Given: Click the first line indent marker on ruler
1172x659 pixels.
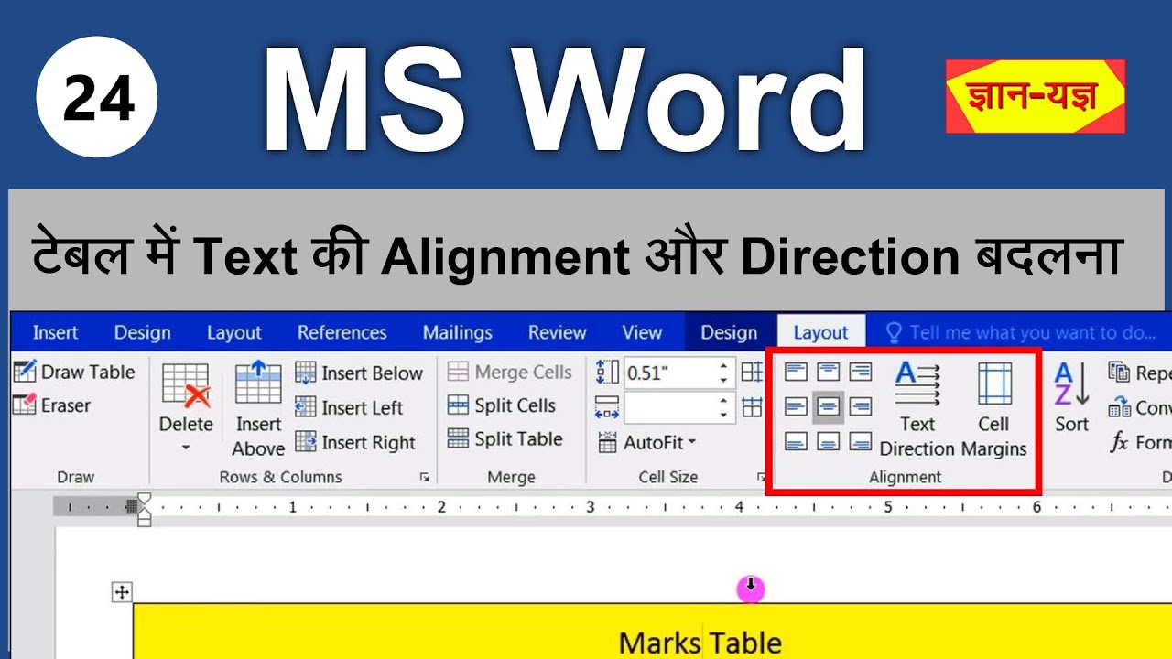Looking at the screenshot, I should click(x=144, y=500).
